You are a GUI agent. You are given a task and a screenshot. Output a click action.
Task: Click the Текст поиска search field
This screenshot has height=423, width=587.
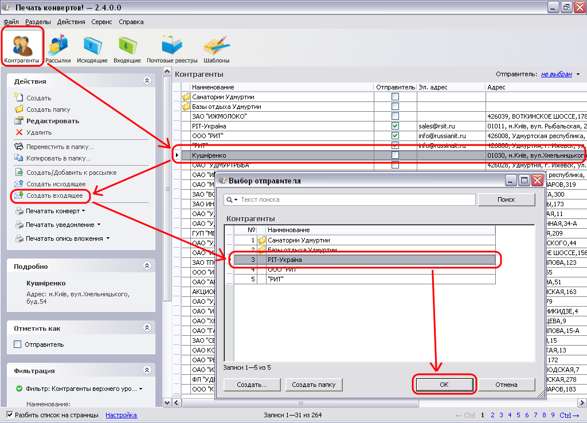point(355,199)
